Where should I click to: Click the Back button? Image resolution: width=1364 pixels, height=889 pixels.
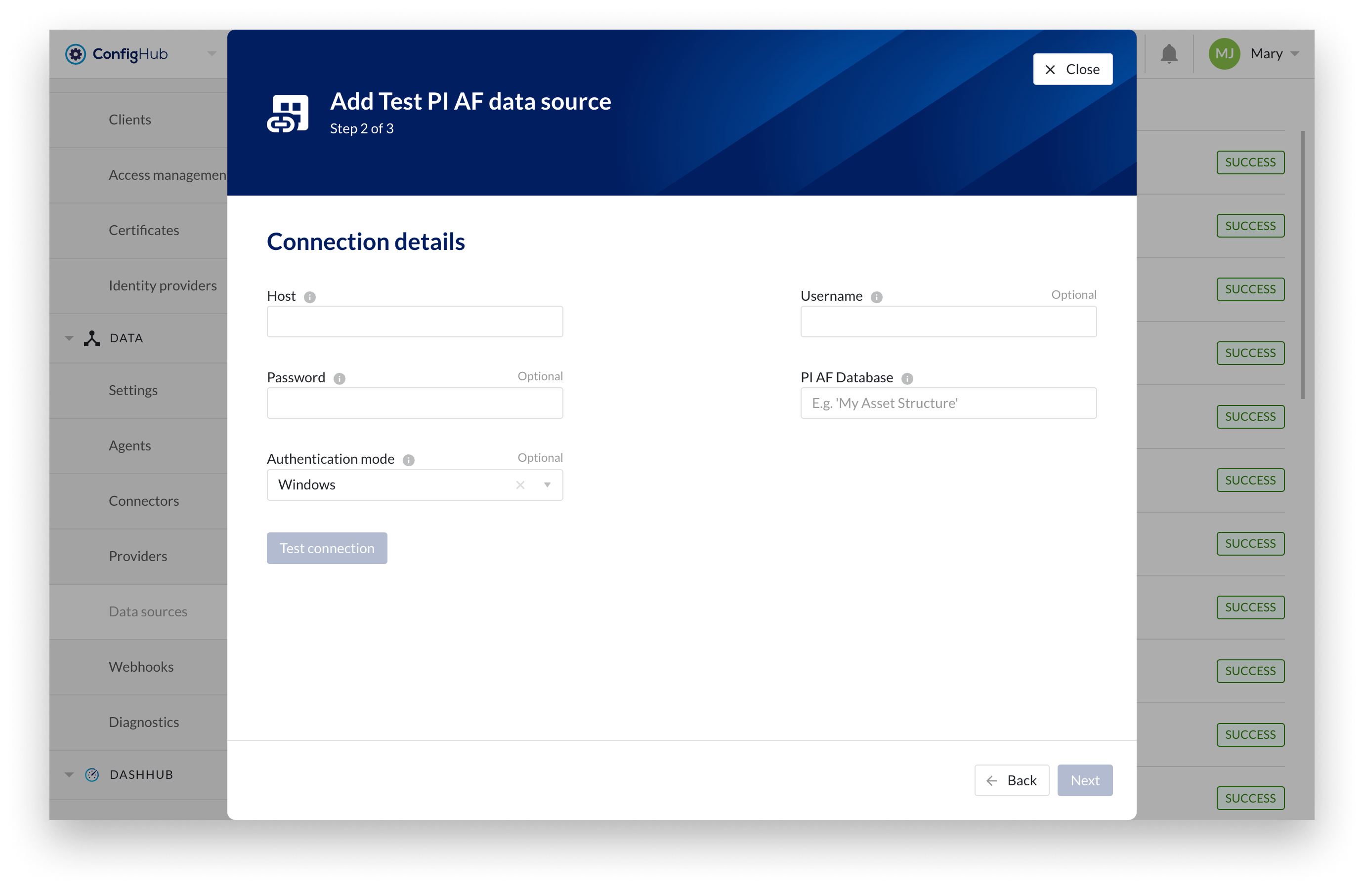point(1012,780)
